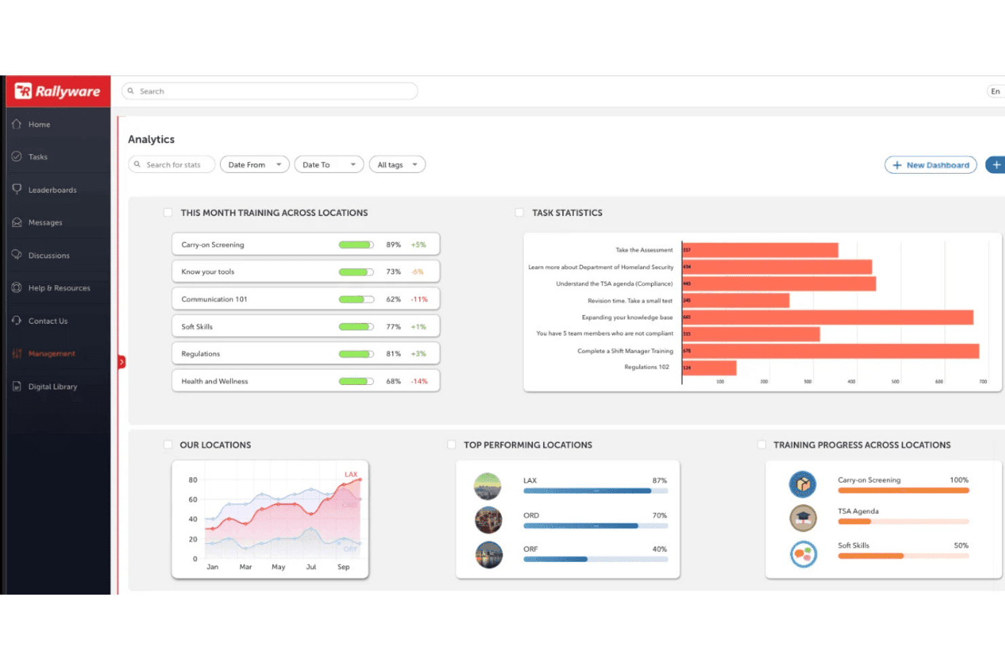Collapse the sidebar with red arrow handle
1005x670 pixels.
pos(122,362)
